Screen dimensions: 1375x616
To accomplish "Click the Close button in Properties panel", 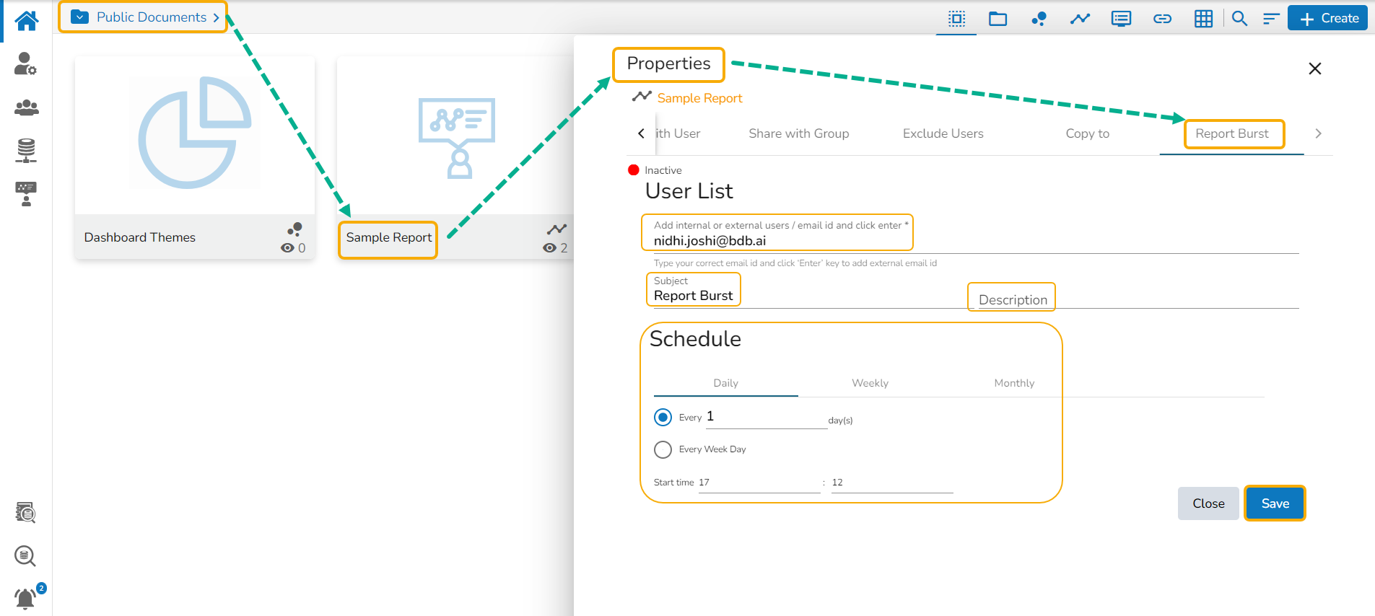I will pos(1208,503).
